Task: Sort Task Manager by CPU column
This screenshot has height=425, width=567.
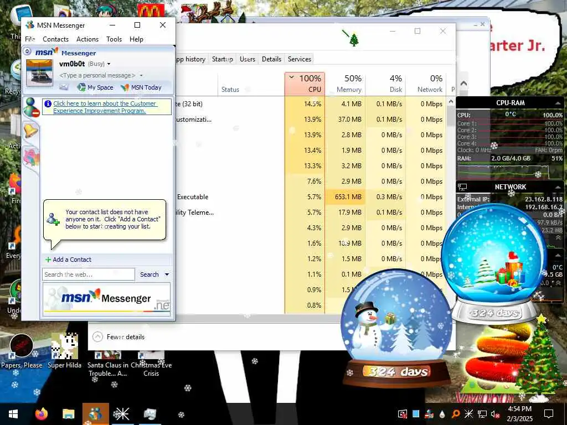Action: [x=305, y=84]
